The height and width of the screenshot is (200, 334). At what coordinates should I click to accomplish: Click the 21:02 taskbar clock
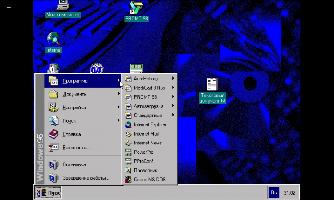[x=289, y=193]
